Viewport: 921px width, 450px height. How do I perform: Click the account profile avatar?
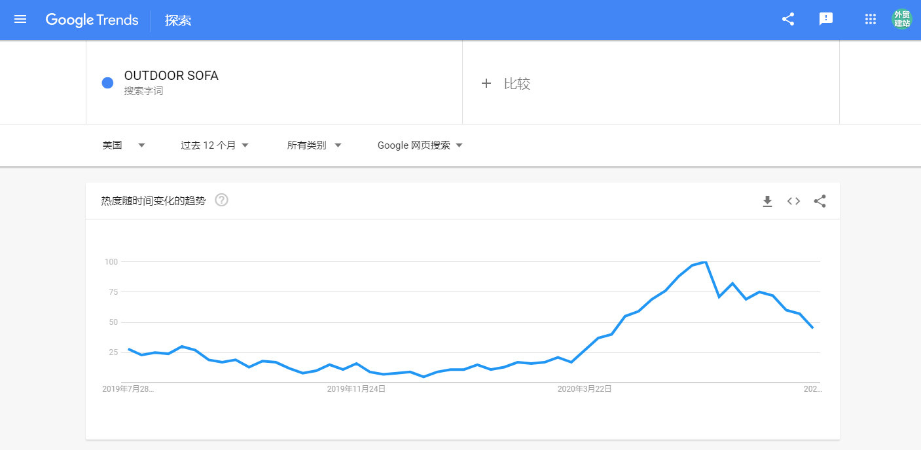[902, 20]
